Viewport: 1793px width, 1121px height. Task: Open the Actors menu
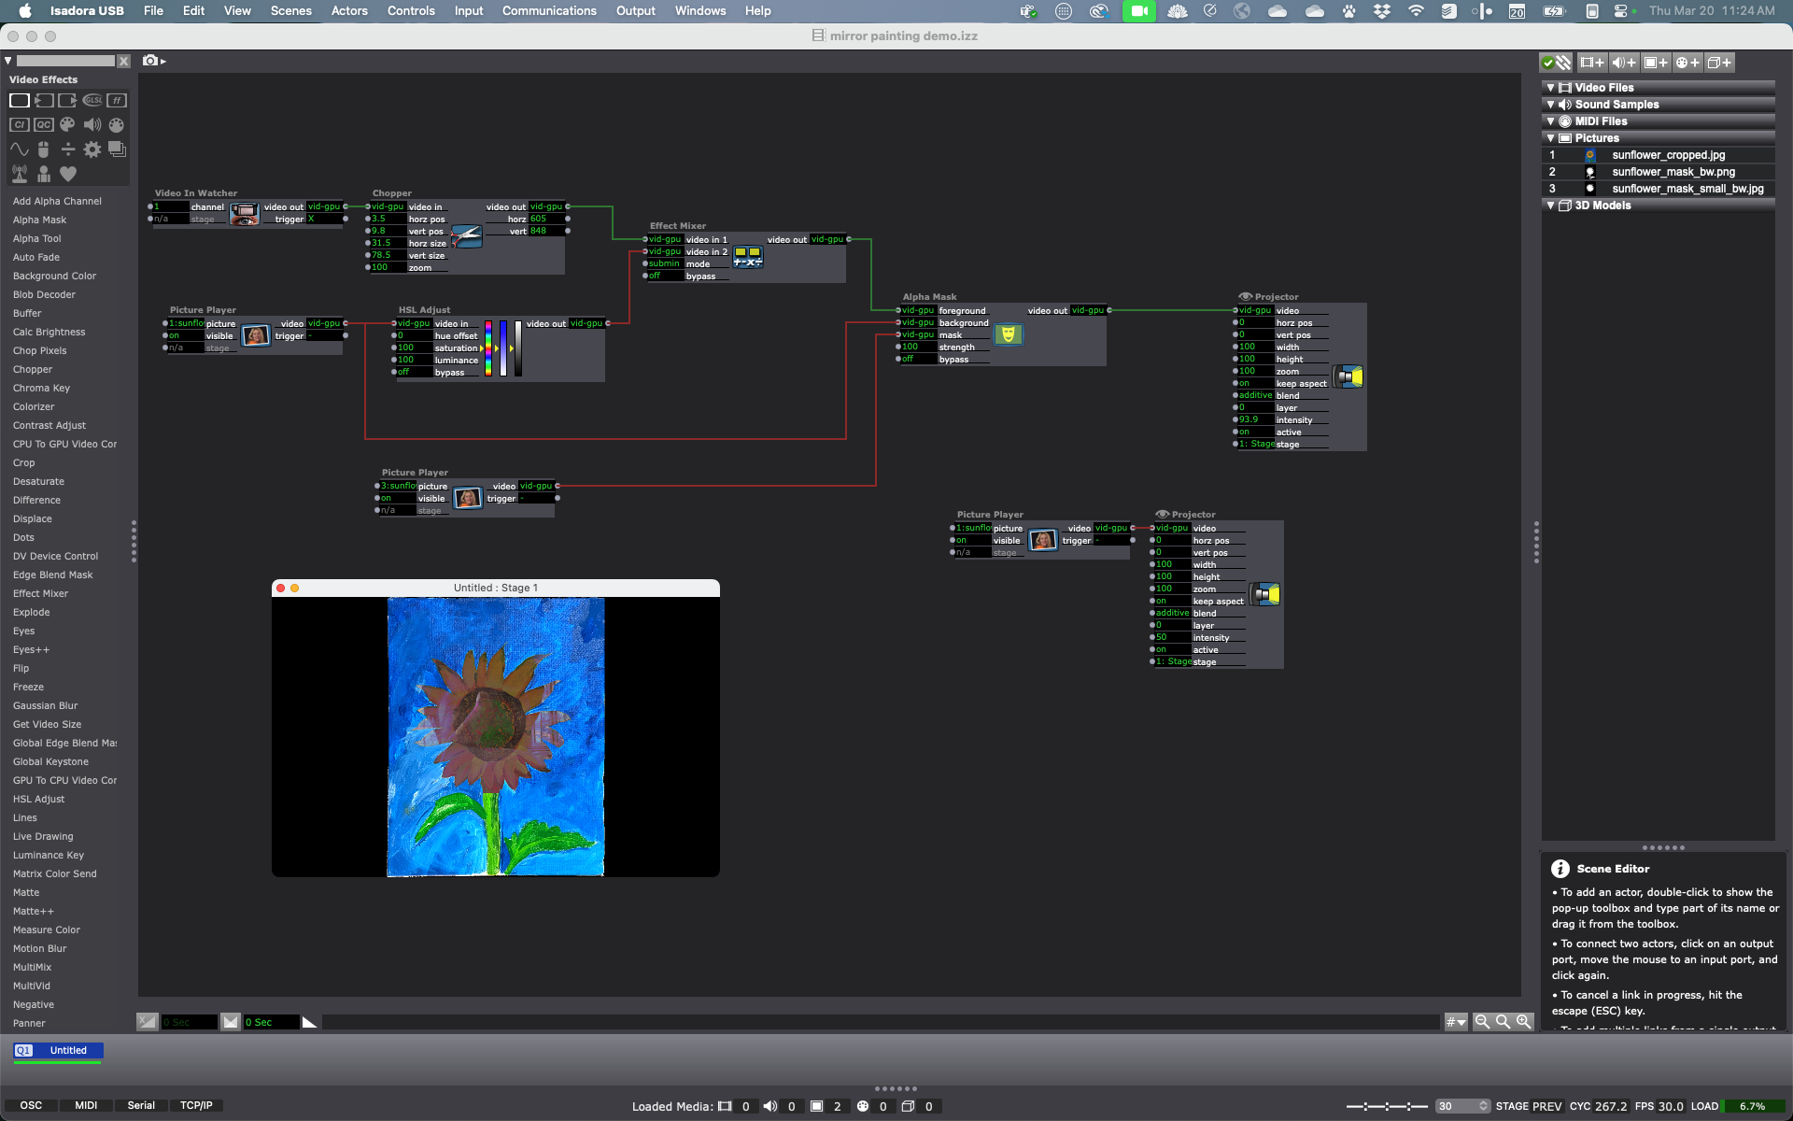(x=349, y=11)
